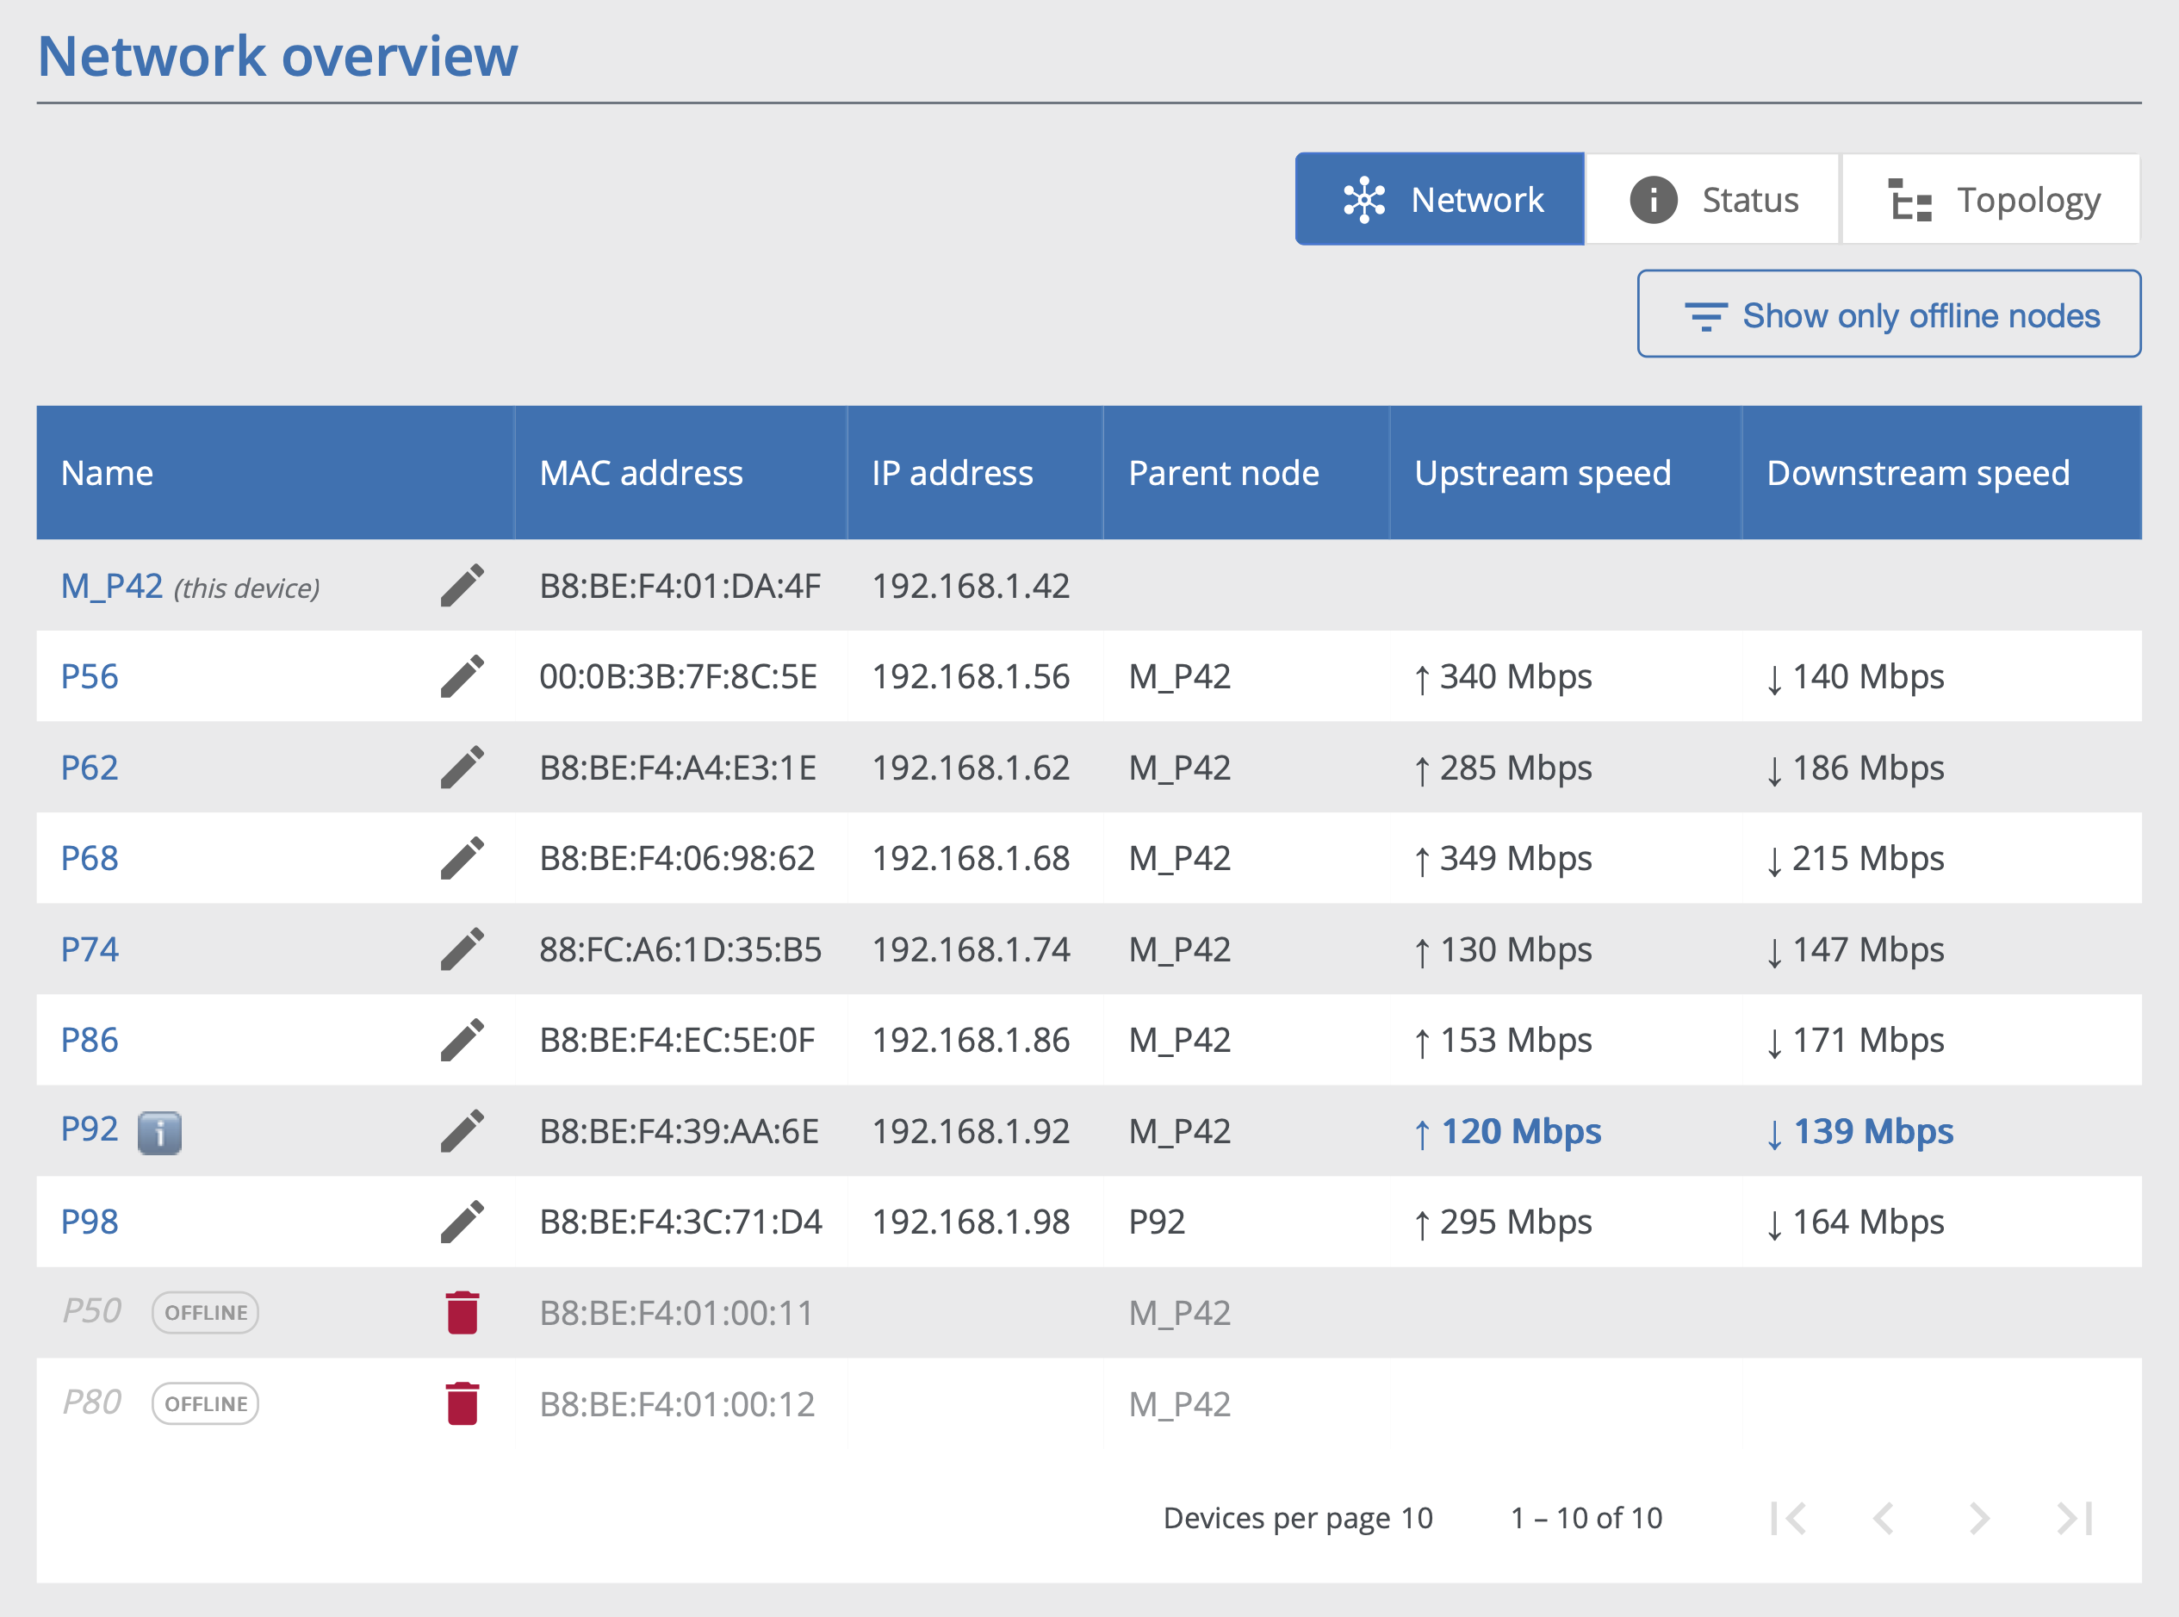The image size is (2179, 1617).
Task: Open node P68 link
Action: [89, 858]
